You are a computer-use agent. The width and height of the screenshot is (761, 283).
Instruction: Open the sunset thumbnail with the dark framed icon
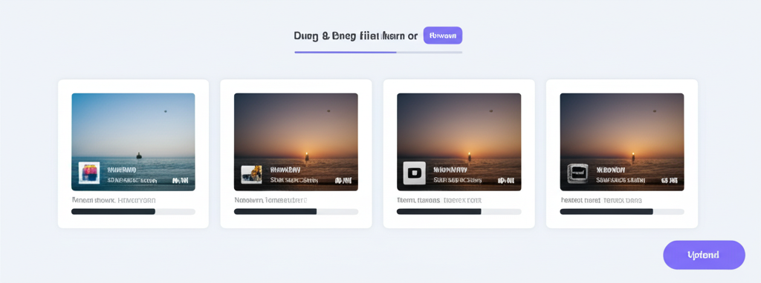(x=622, y=141)
